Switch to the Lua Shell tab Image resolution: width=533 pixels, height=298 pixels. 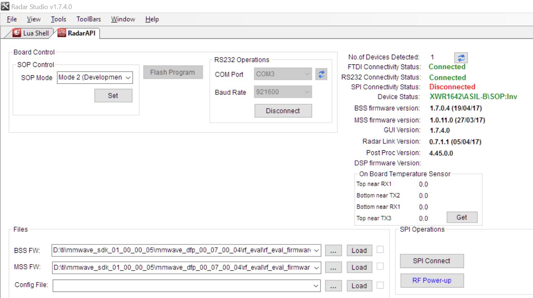[x=31, y=33]
